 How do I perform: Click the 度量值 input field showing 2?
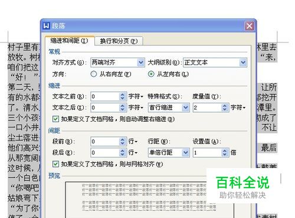tap(207, 108)
